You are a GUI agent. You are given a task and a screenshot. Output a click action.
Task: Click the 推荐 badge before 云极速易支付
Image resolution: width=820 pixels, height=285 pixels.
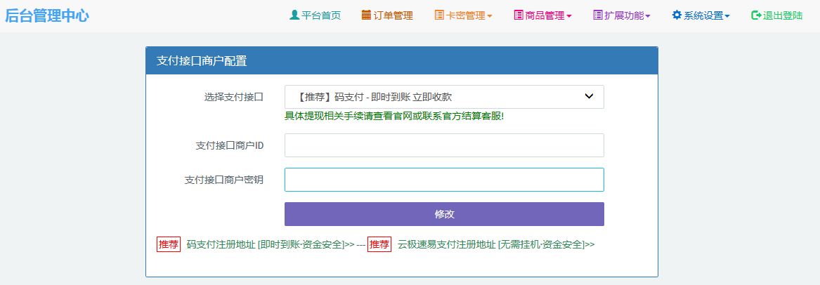[379, 244]
